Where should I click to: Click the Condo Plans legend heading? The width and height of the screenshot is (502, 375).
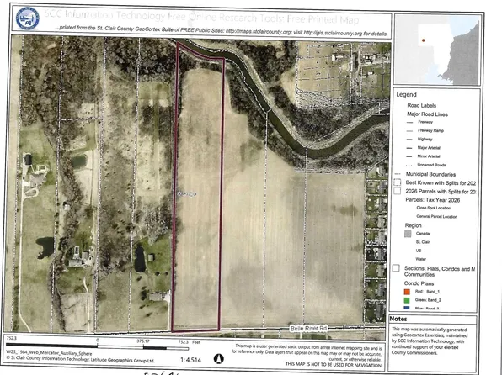[x=419, y=283]
